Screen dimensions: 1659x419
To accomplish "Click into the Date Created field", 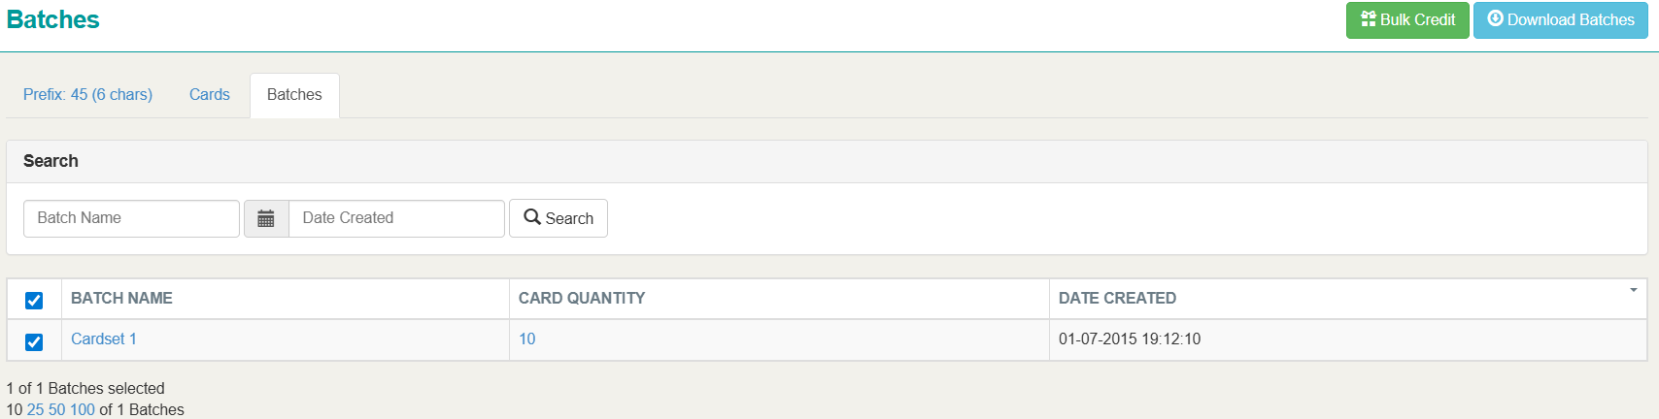I will (x=396, y=218).
